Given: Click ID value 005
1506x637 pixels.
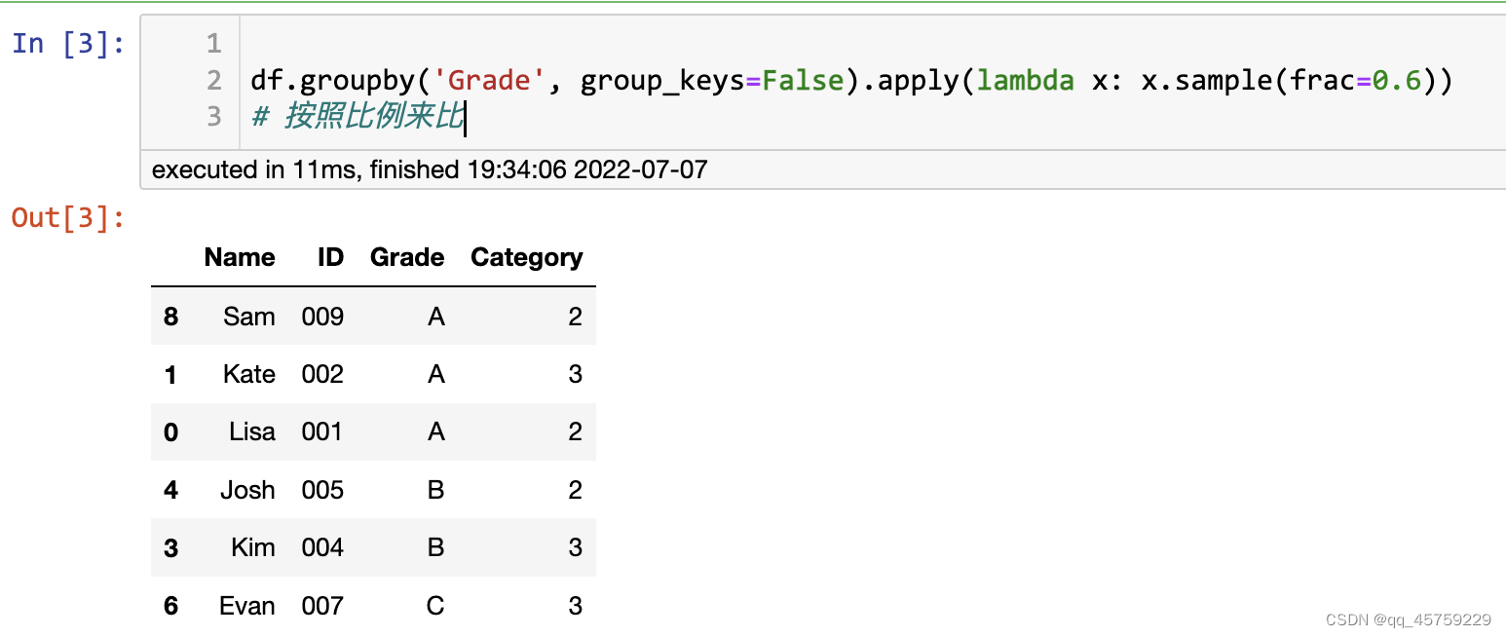Looking at the screenshot, I should point(322,490).
